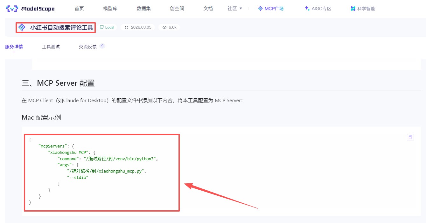
Task: Switch to the 交流反馈 tab
Action: [88, 47]
